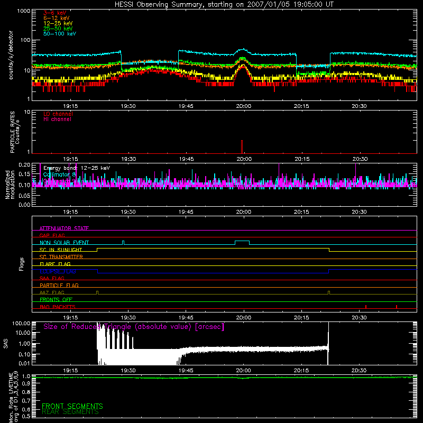This screenshot has height=423, width=423.
Task: Click the ECLIPSE FLAG label
Action: coord(58,271)
